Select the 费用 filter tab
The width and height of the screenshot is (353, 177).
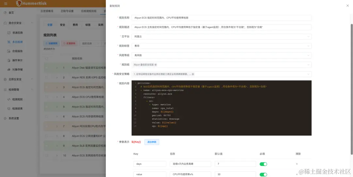(75, 25)
